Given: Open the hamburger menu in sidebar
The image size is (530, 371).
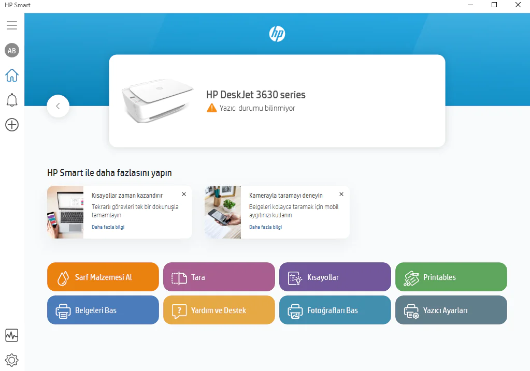Looking at the screenshot, I should click(x=12, y=25).
